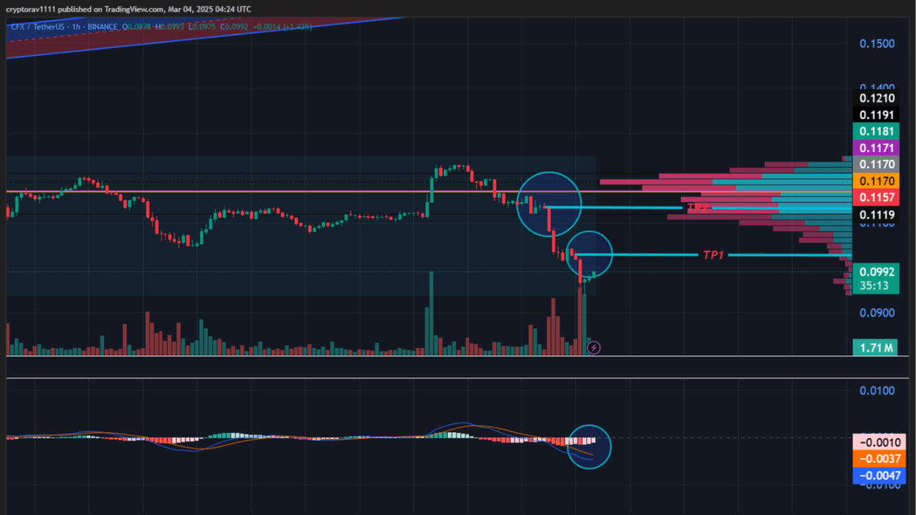Screen dimensions: 916x515
Task: Open the CFX / TetherUS symbol menu in the legend
Action: [37, 26]
